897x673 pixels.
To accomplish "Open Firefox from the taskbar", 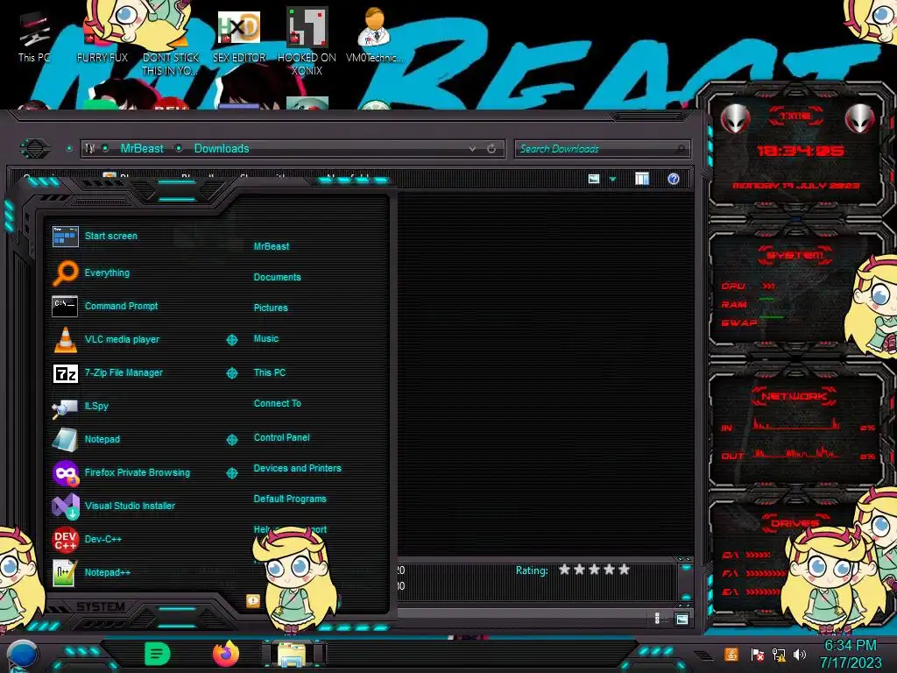I will tap(226, 654).
